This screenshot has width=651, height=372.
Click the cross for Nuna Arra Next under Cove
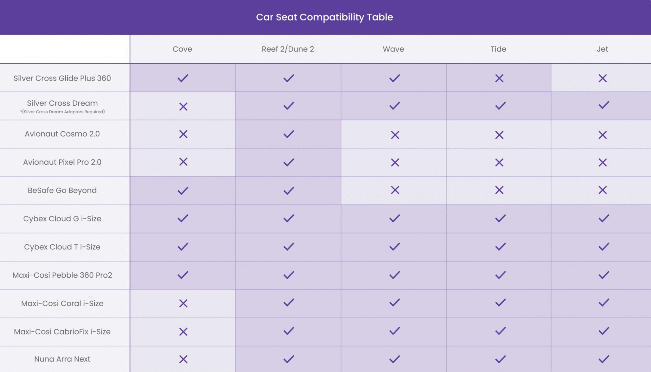click(x=183, y=359)
